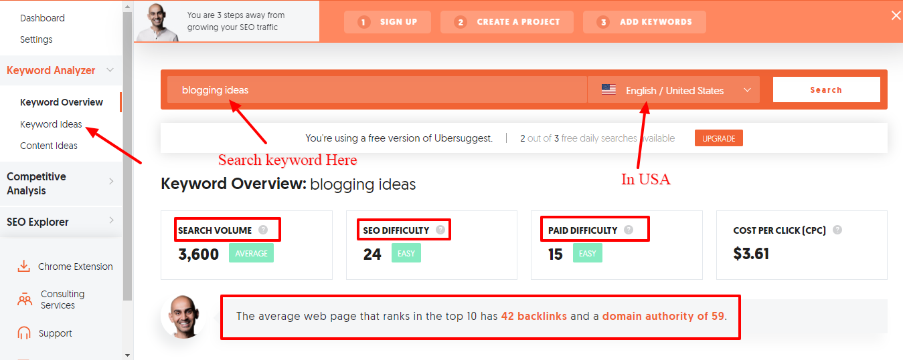Open Consulting Services link
Viewport: 903px width, 360px height.
pos(62,299)
